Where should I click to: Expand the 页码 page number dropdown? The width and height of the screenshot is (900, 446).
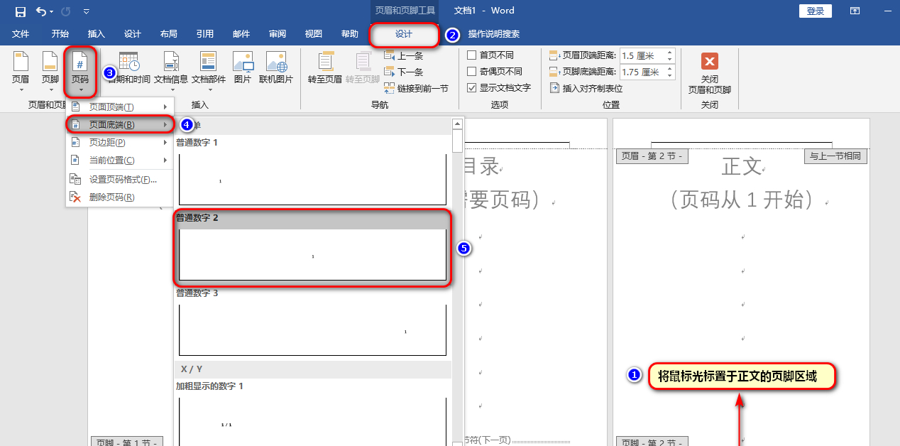79,72
